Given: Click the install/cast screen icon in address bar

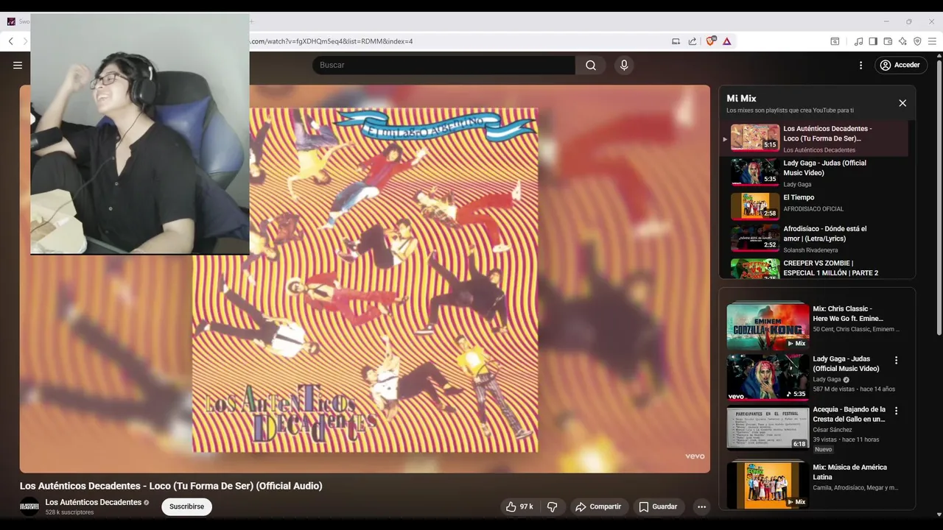Looking at the screenshot, I should pos(676,41).
